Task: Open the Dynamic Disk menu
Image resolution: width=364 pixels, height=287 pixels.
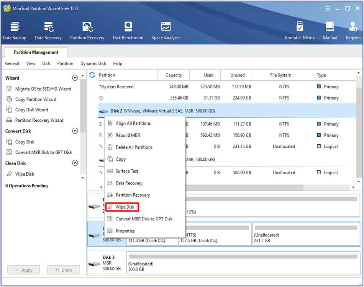Action: coord(93,63)
